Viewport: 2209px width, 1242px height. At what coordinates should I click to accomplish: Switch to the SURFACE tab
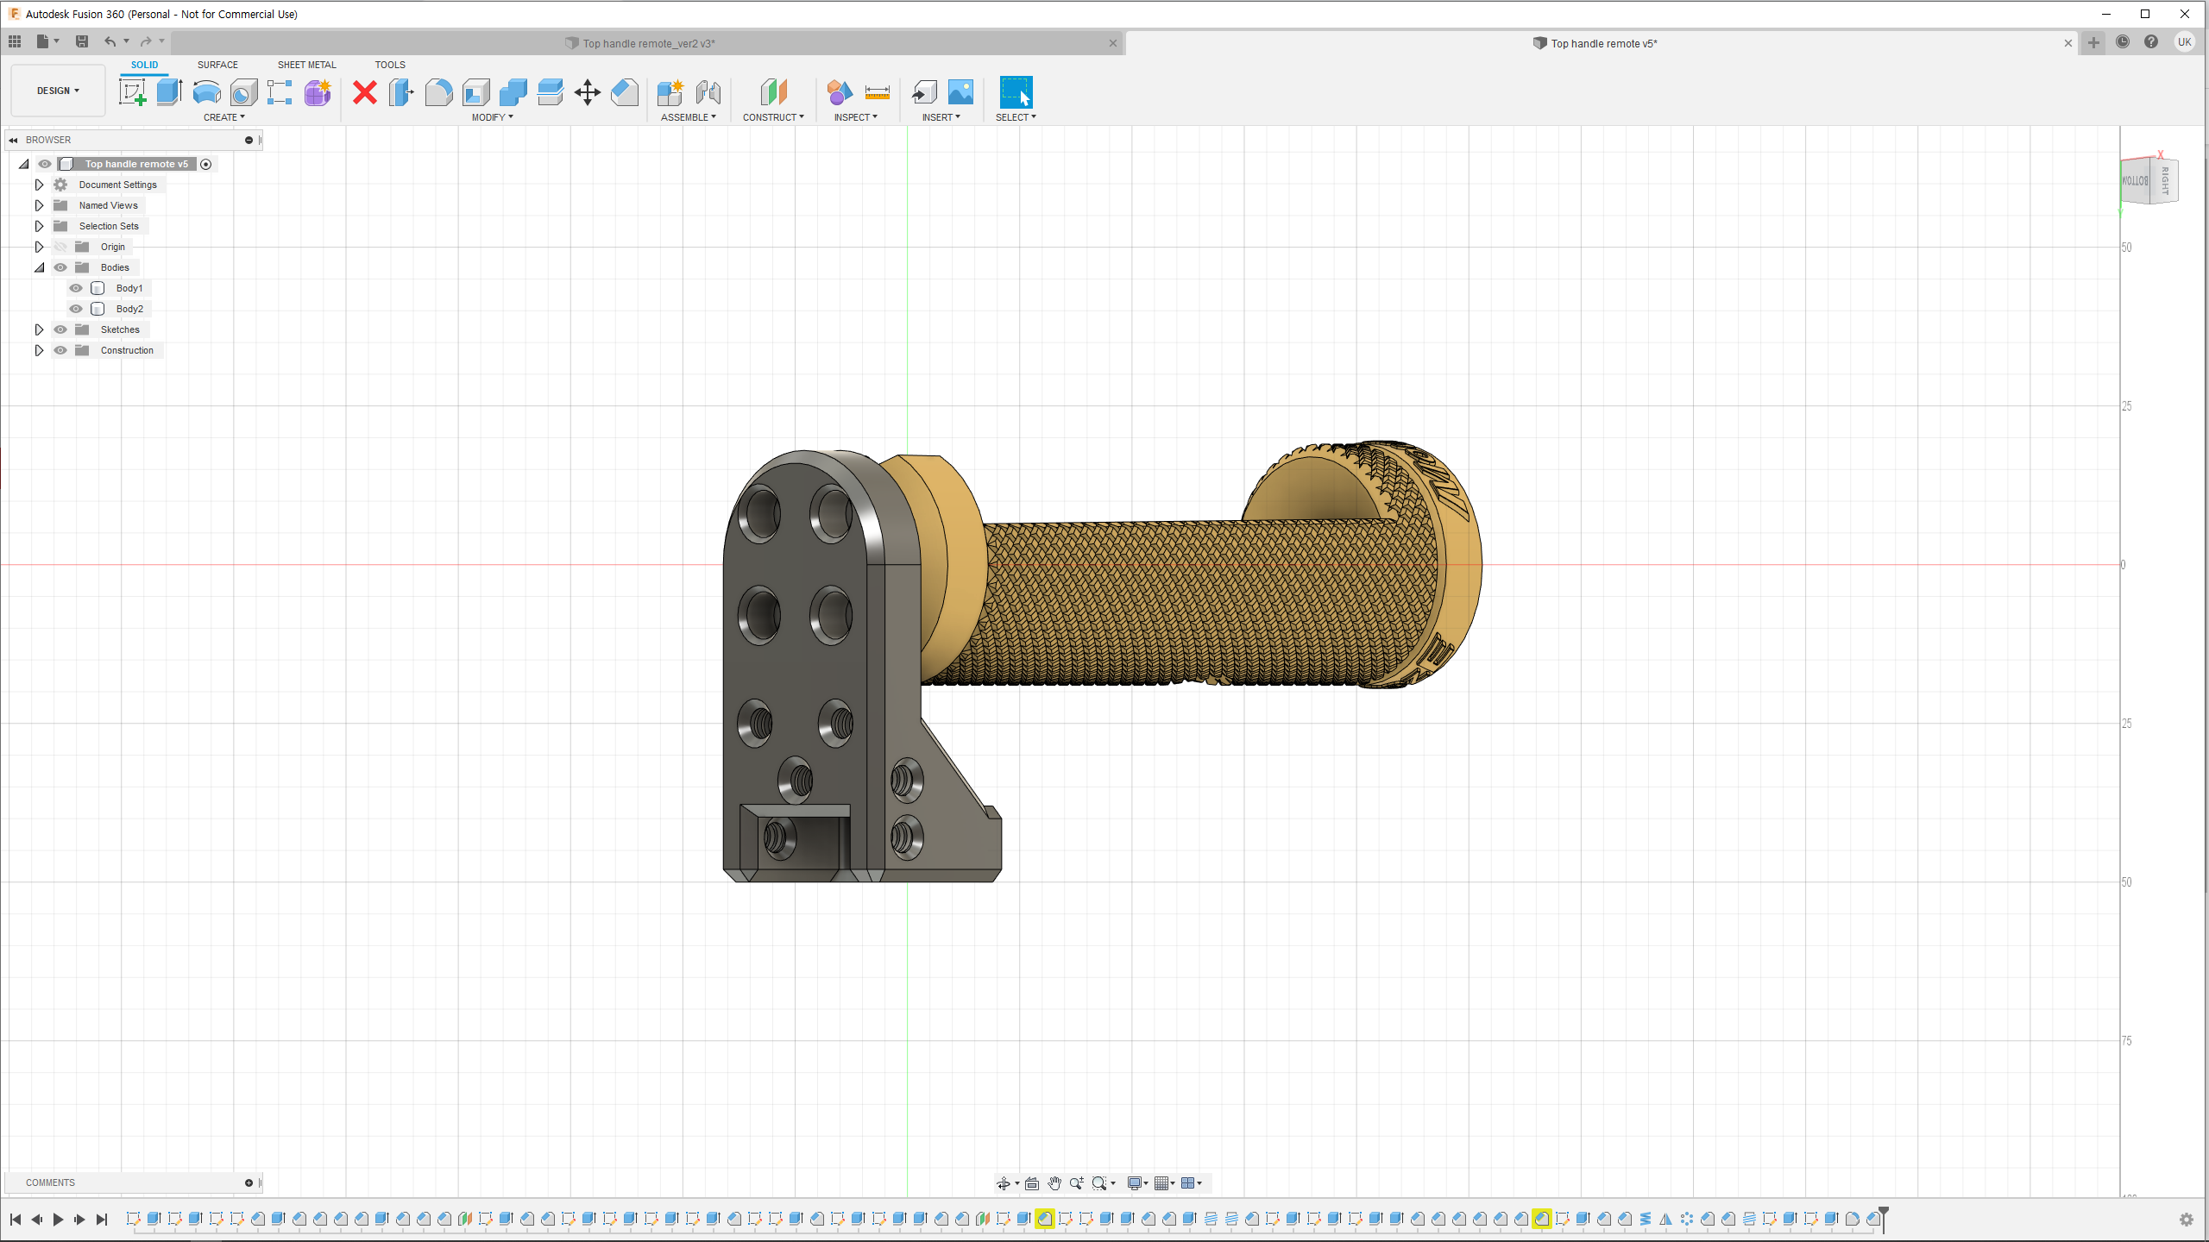pyautogui.click(x=217, y=65)
